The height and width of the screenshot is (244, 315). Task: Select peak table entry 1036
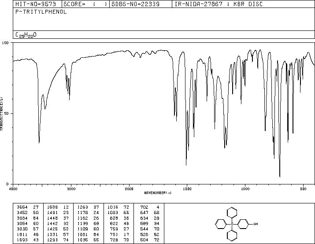click(x=82, y=240)
